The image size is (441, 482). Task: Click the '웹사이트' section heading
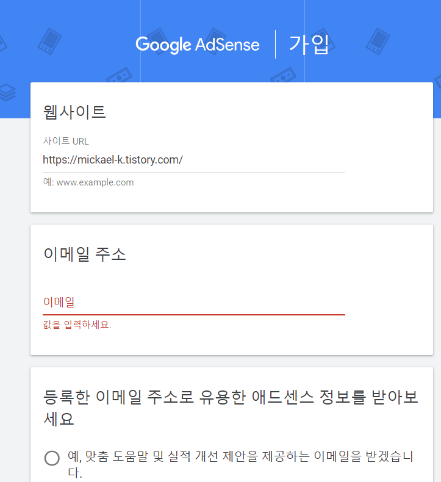coord(74,112)
